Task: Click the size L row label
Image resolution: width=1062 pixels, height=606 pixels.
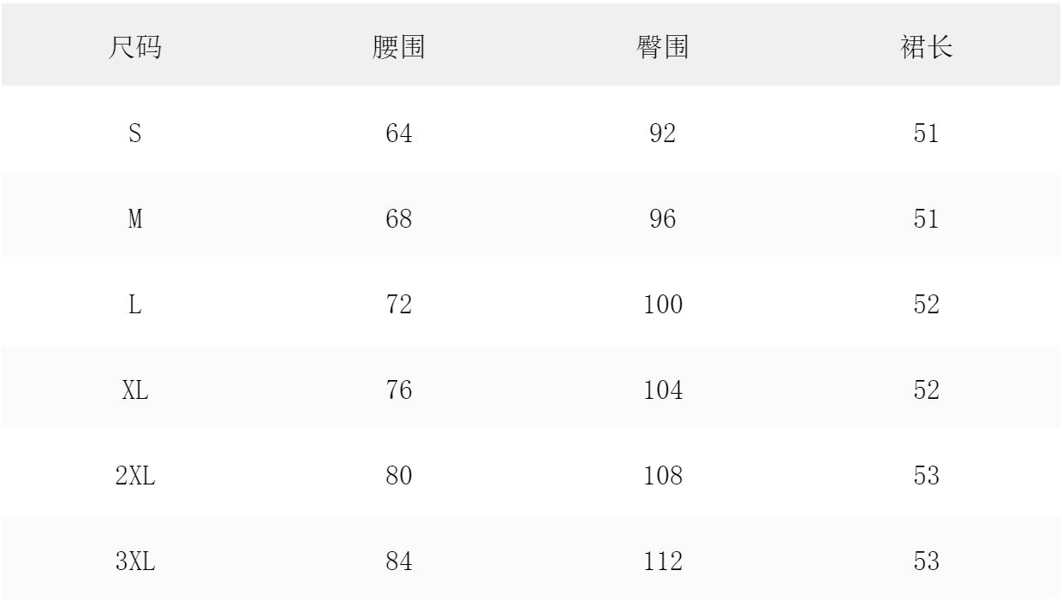Action: [x=134, y=306]
